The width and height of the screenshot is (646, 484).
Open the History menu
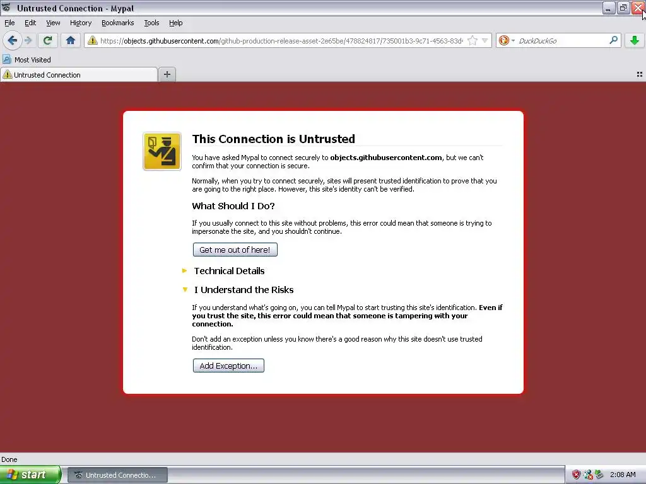pyautogui.click(x=81, y=23)
